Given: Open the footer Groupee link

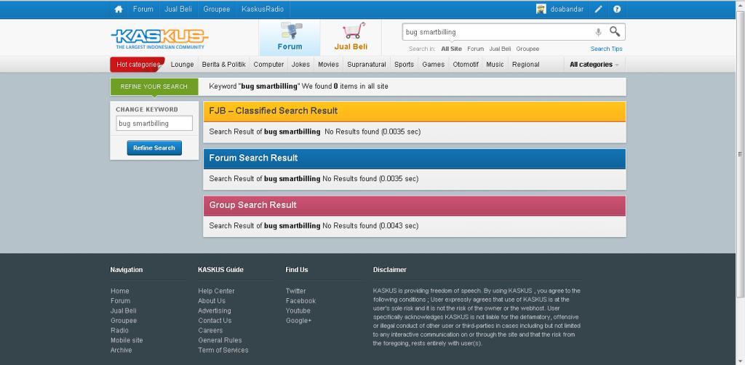Looking at the screenshot, I should pos(124,321).
